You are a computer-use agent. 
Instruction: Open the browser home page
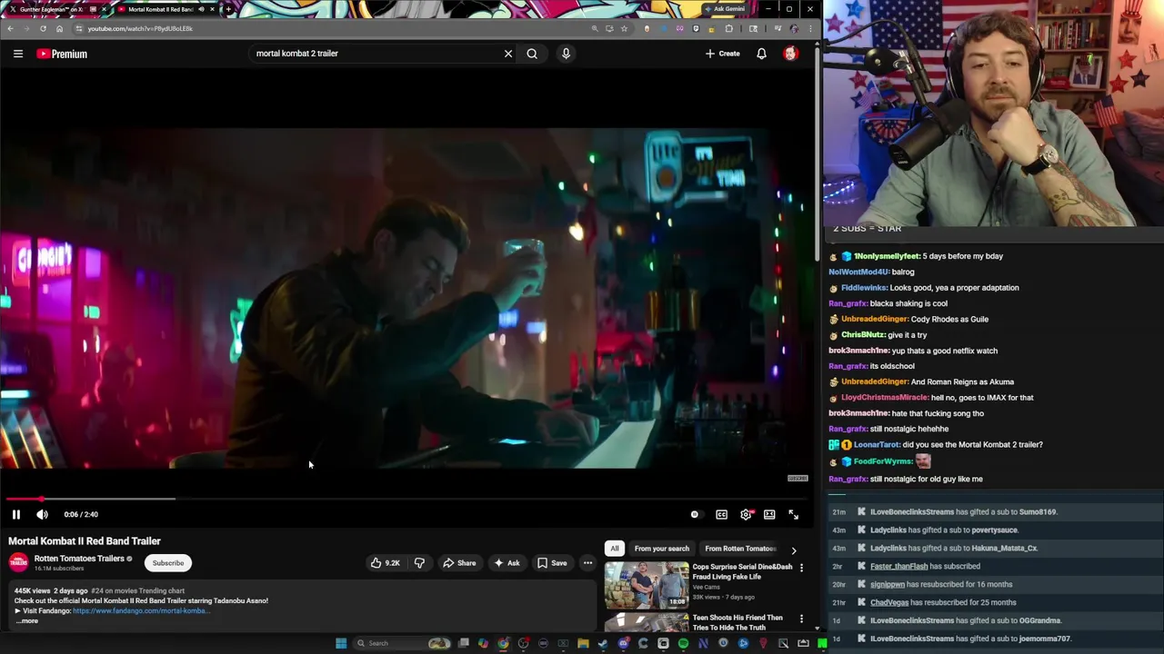coord(59,28)
